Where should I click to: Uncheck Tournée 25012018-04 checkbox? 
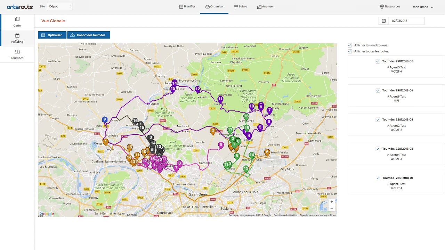click(x=378, y=91)
